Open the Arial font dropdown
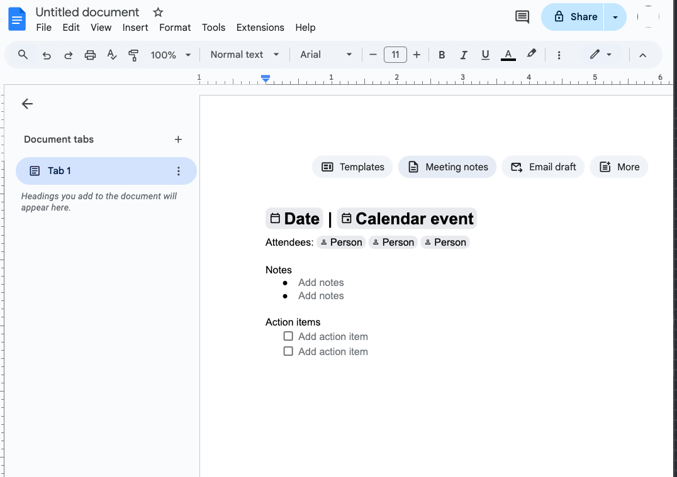This screenshot has width=677, height=477. [x=325, y=55]
